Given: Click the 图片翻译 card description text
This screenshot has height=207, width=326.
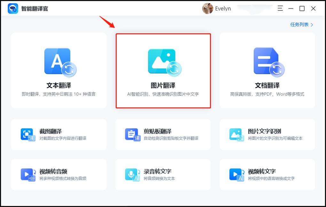Looking at the screenshot, I should click(x=163, y=94).
